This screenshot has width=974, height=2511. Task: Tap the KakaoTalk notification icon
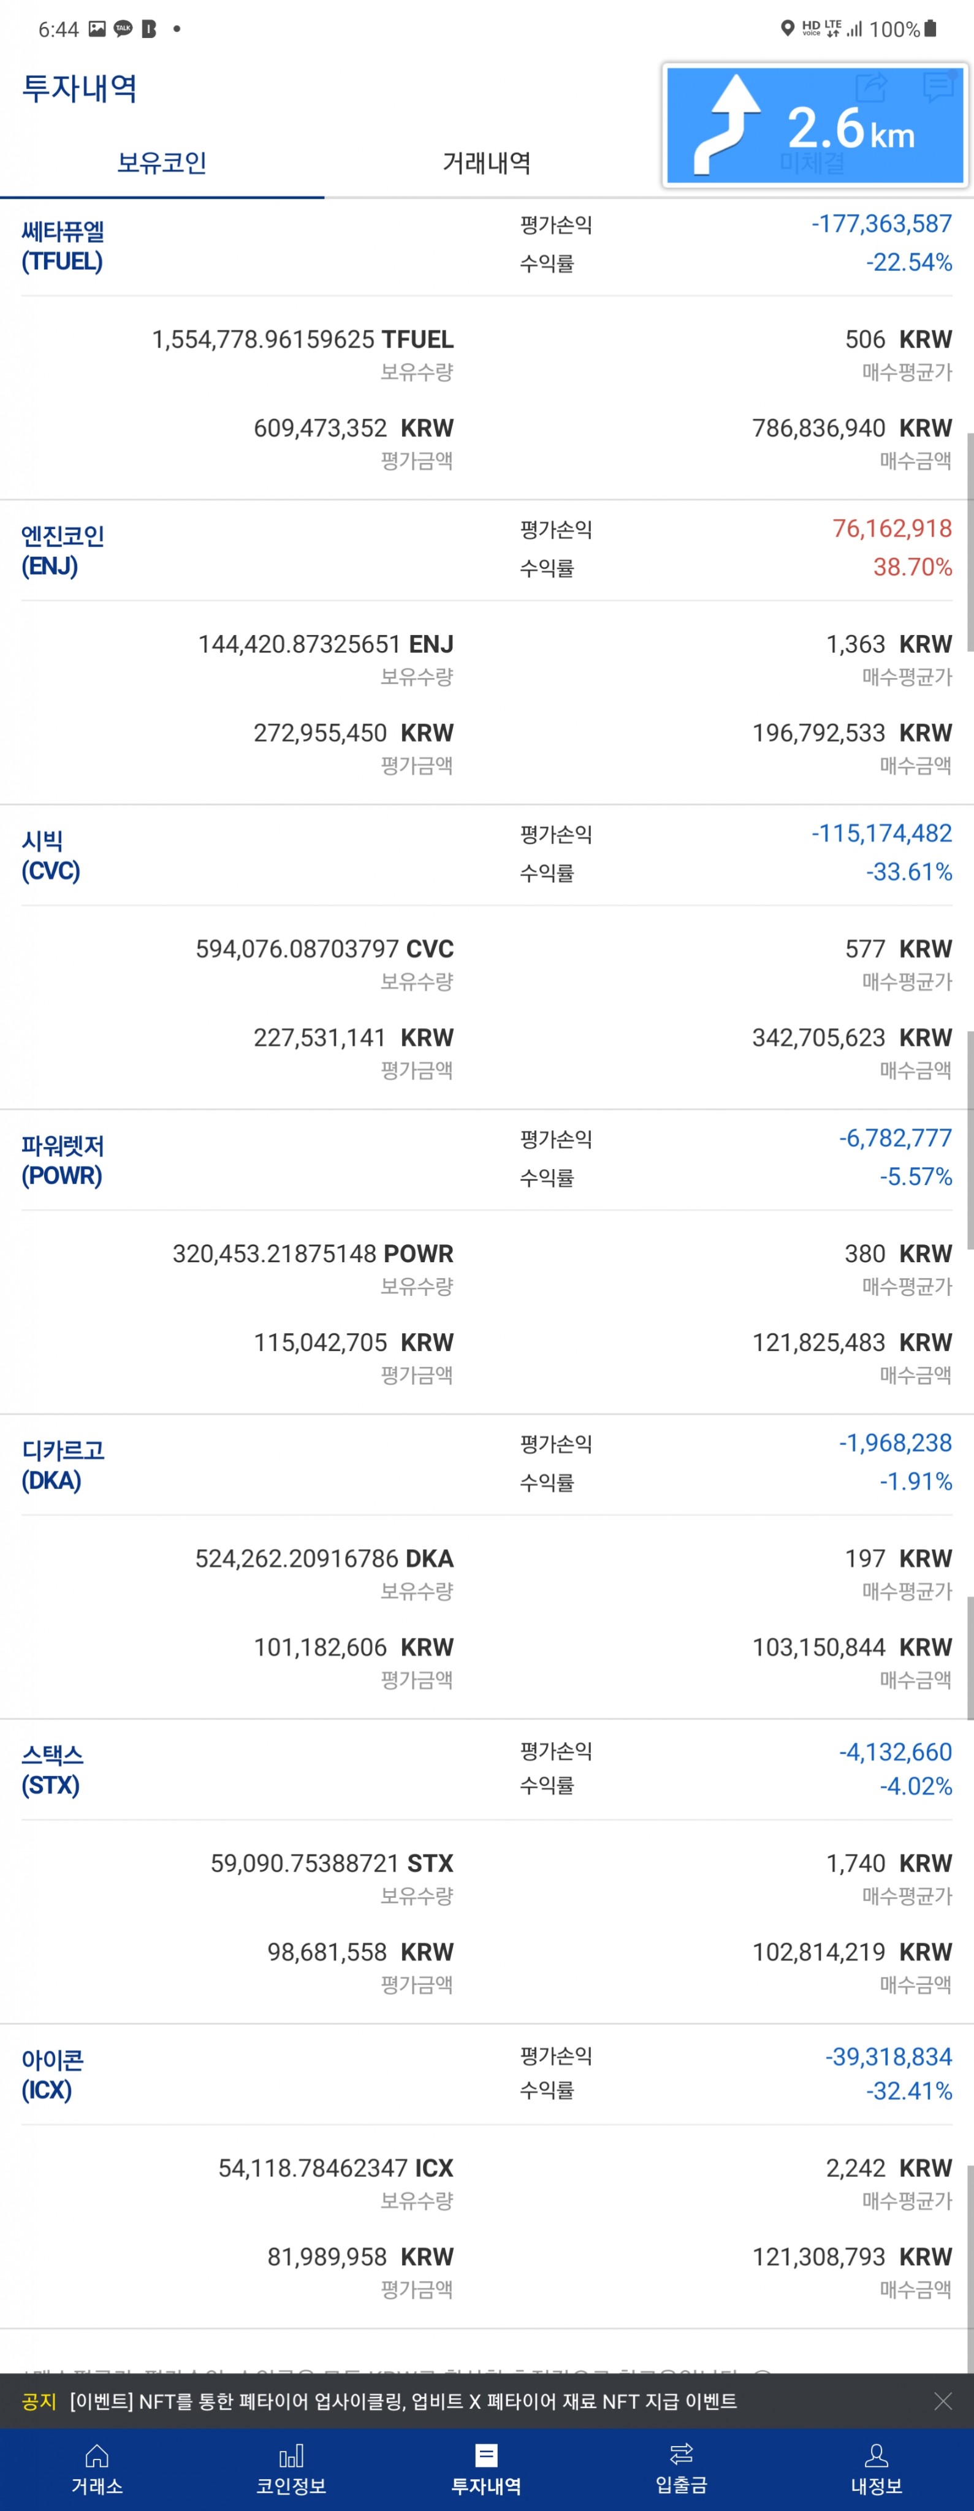pyautogui.click(x=123, y=28)
